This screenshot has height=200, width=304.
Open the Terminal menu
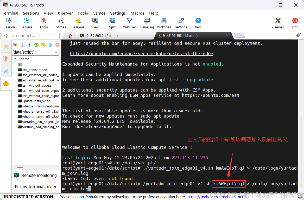click(10, 13)
